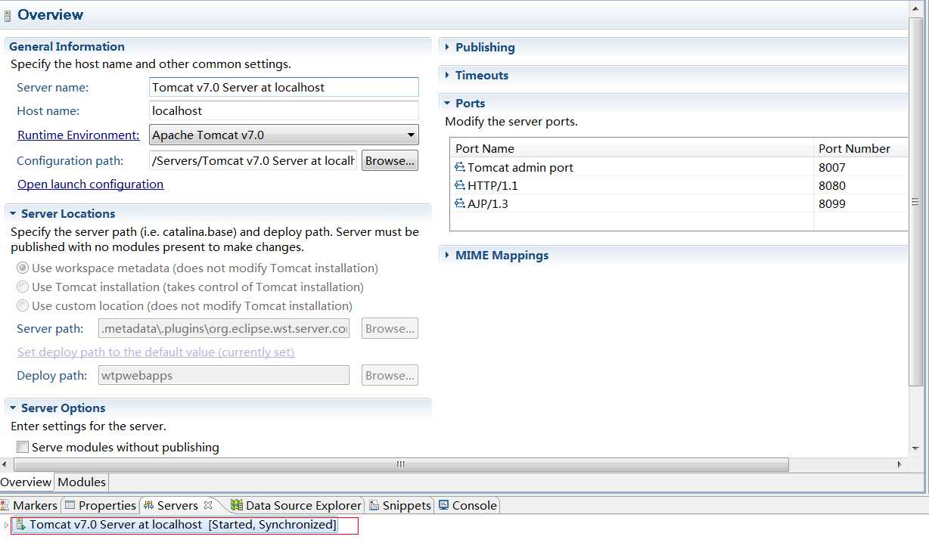Click the HTTP/1.1 port icon
The height and width of the screenshot is (555, 929).
(460, 185)
